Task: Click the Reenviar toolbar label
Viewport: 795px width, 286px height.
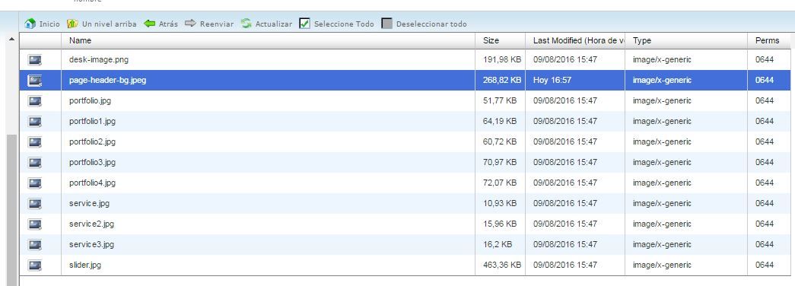Action: tap(217, 24)
